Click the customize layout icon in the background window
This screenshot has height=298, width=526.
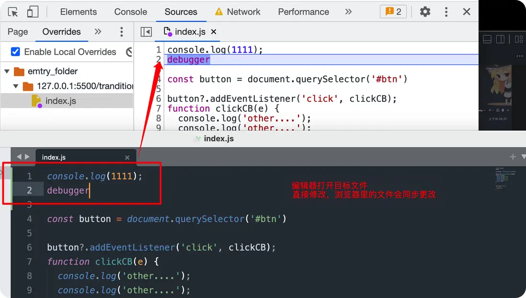519,39
